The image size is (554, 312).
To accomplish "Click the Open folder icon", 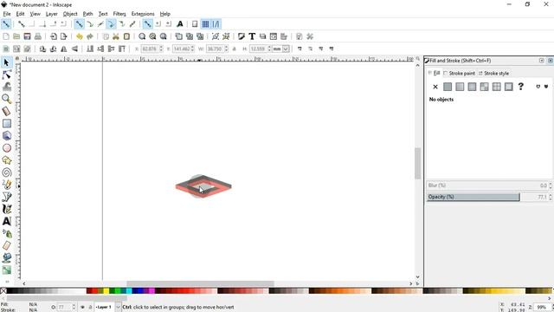I will coord(16,36).
